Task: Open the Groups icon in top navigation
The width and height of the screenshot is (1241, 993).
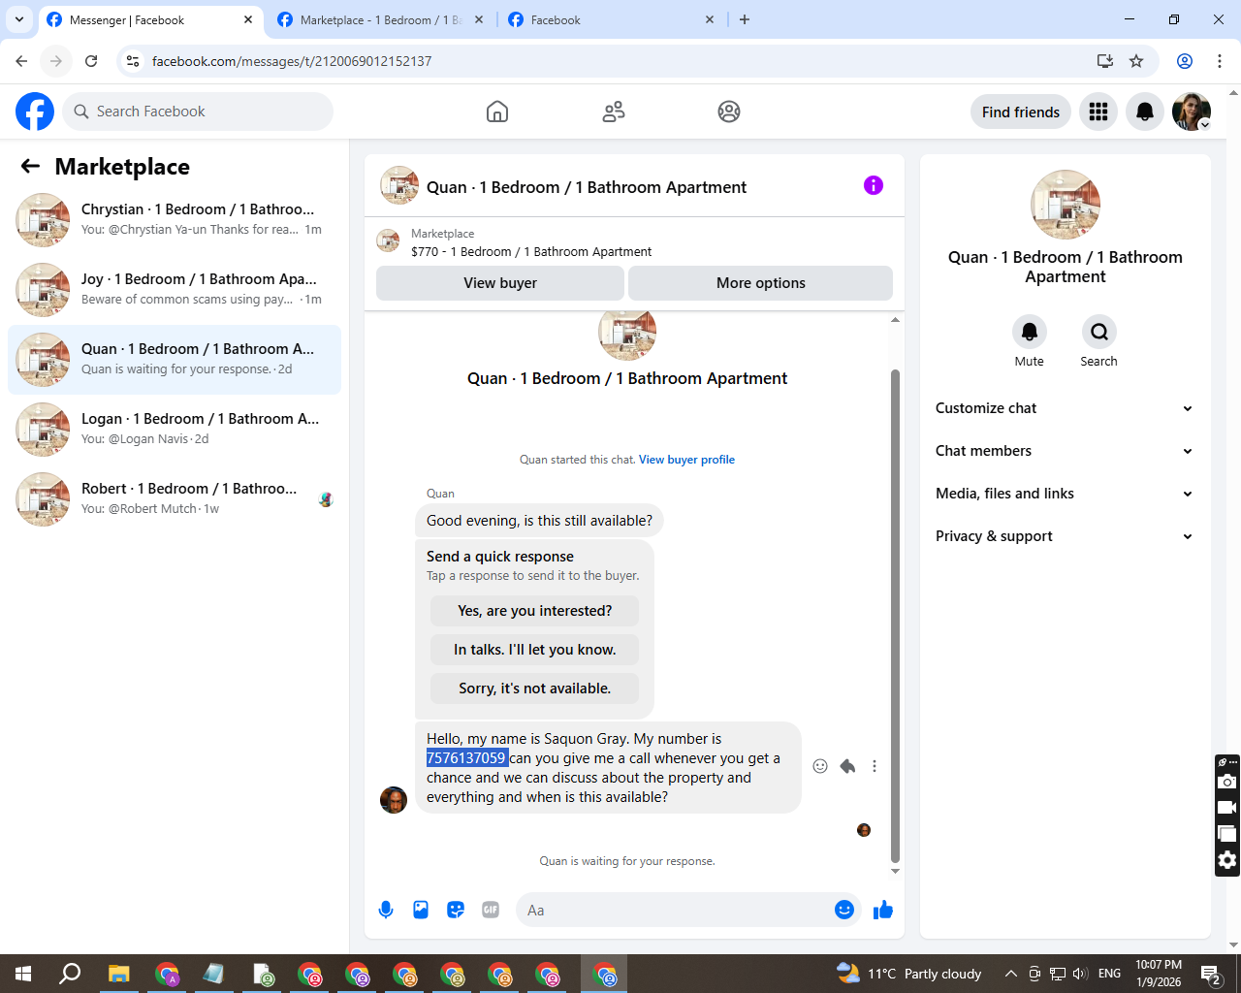Action: tap(729, 112)
